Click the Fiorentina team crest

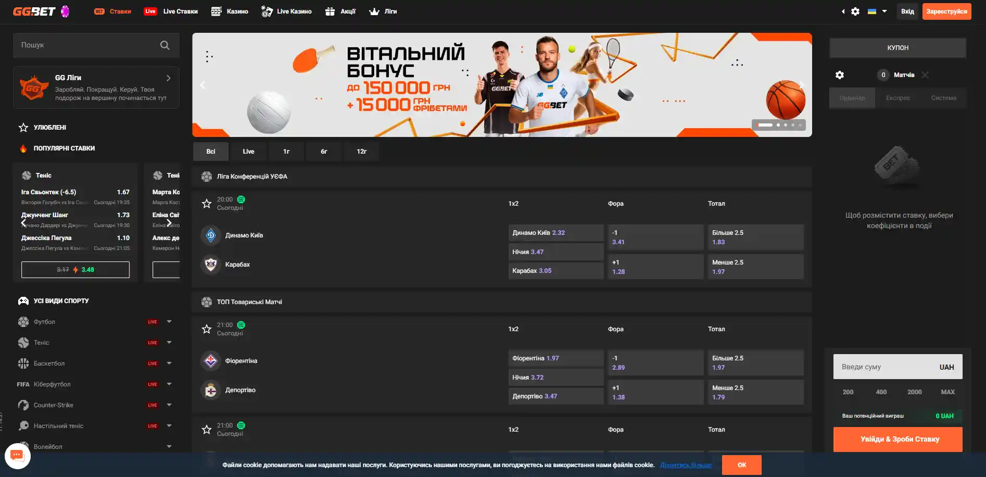[x=211, y=361]
